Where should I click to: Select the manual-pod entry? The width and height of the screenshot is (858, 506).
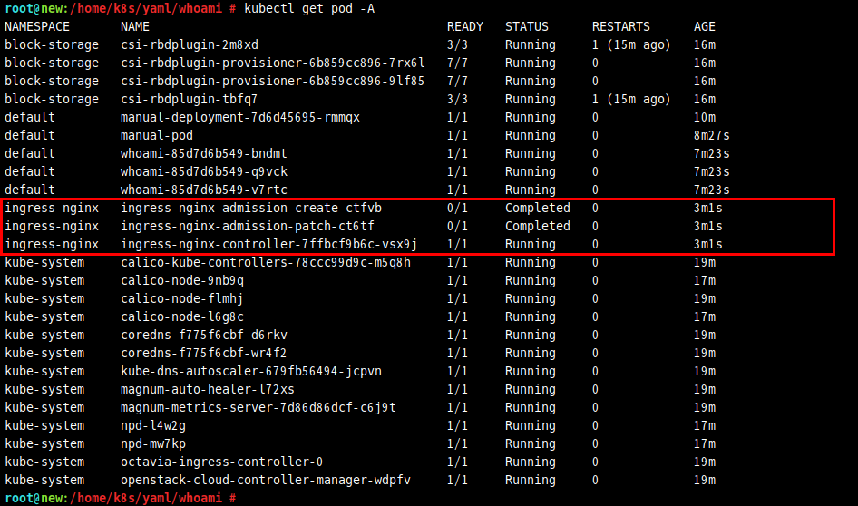(x=157, y=135)
